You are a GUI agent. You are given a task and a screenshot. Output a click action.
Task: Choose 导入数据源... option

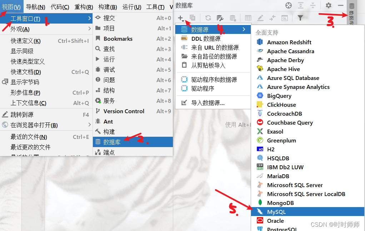tap(213, 103)
